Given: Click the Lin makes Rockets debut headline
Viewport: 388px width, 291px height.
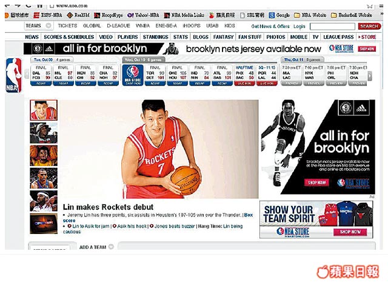Looking at the screenshot, I should coord(108,207).
